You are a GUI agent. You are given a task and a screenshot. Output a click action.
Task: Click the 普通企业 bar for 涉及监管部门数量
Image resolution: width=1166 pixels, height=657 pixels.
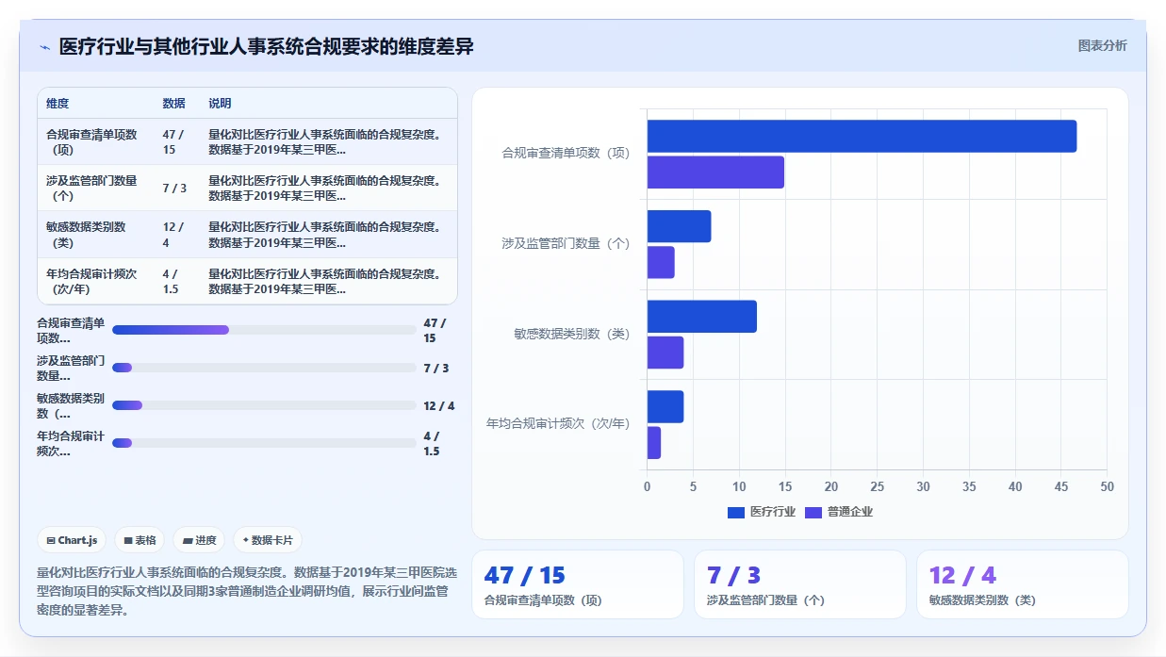tap(661, 262)
